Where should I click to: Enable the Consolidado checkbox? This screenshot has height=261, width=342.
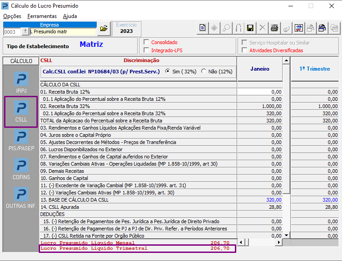(146, 42)
